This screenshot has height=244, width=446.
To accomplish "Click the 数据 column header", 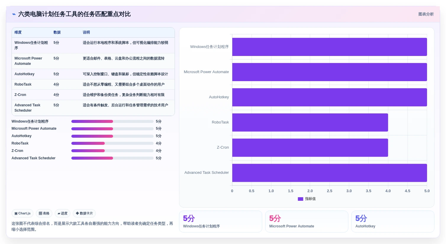I will pos(57,32).
